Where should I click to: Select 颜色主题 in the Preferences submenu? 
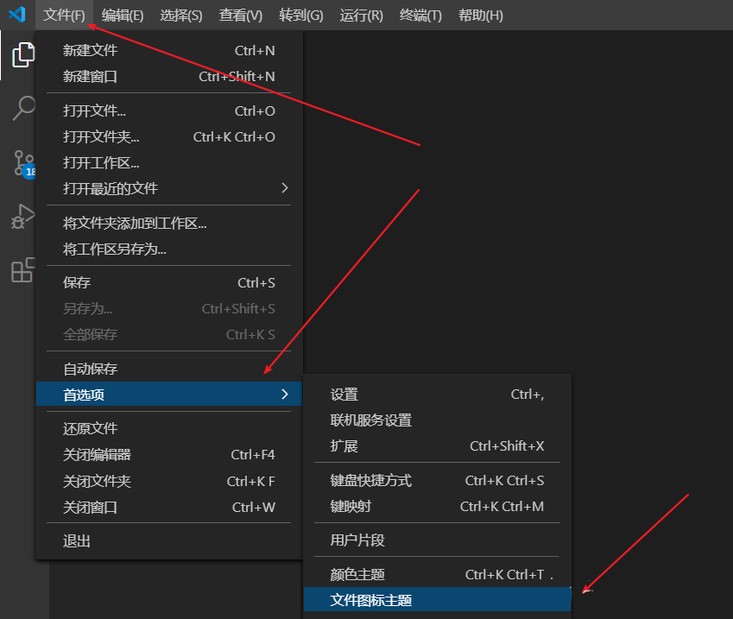(x=437, y=575)
